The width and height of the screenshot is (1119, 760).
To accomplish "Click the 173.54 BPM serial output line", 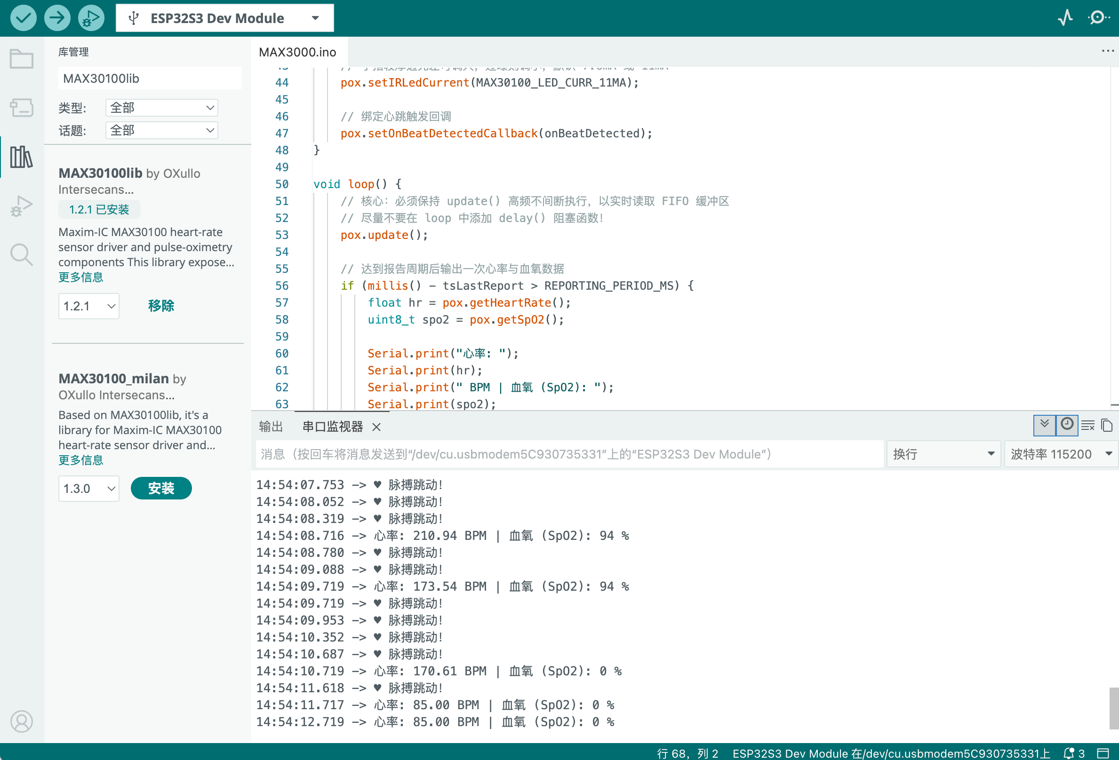I will [442, 586].
